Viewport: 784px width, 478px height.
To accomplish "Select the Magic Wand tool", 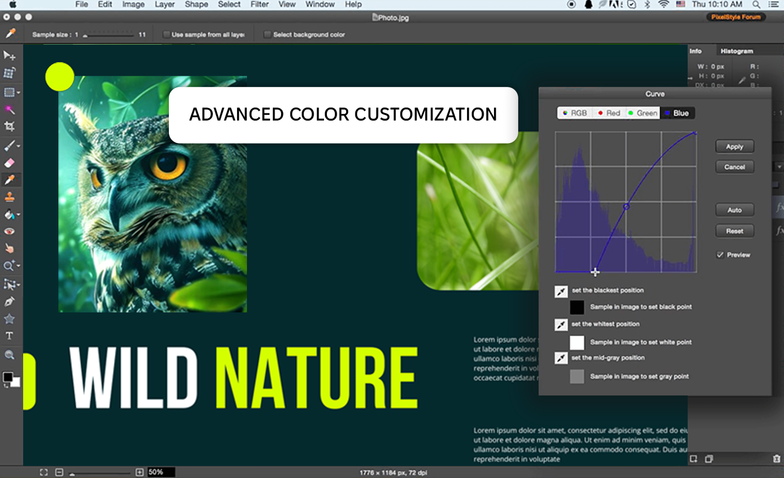I will tap(9, 109).
